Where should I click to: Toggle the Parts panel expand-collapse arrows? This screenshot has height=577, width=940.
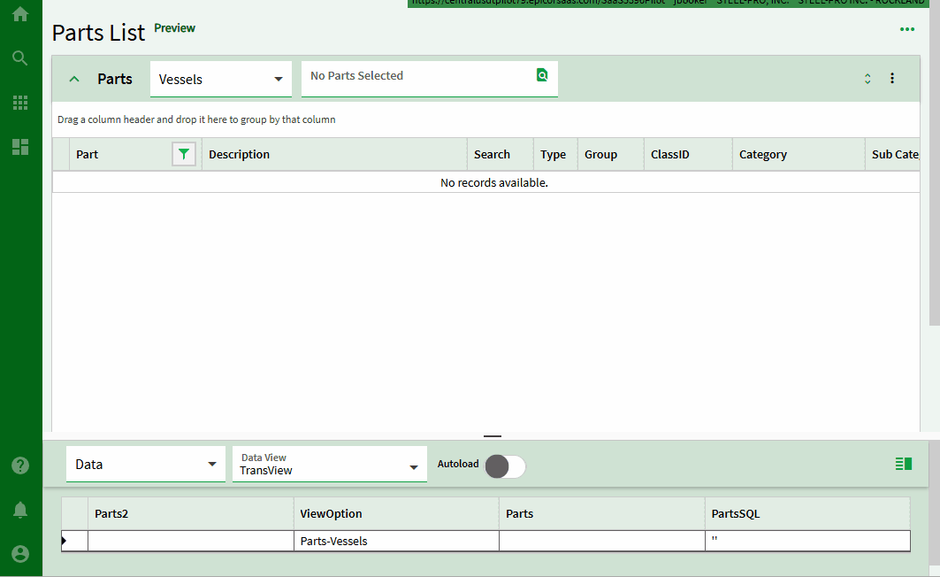point(867,79)
